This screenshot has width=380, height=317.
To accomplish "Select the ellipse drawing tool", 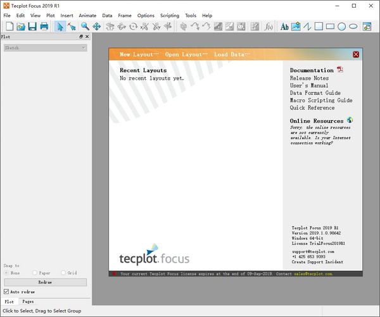I will click(x=353, y=26).
